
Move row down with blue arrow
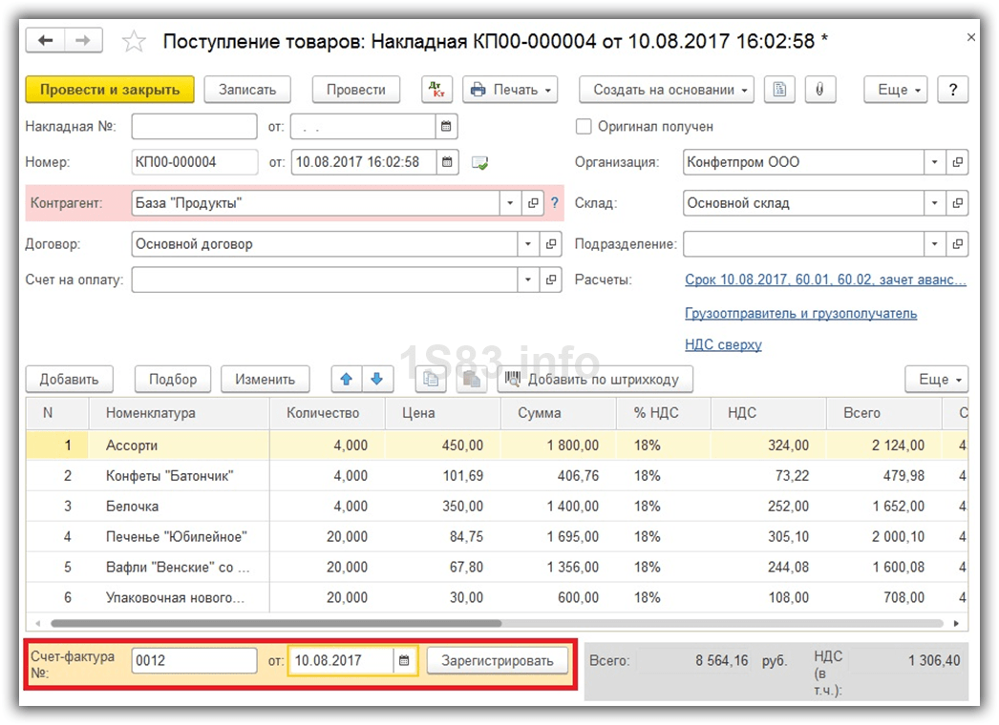[x=377, y=379]
